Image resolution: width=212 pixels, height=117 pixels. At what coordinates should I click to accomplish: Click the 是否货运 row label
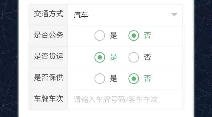[x=49, y=56]
